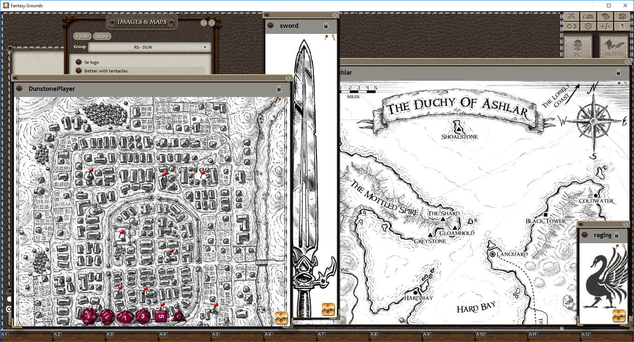Click the sun-and-moon lighting icon
This screenshot has width=634, height=342.
point(571,26)
